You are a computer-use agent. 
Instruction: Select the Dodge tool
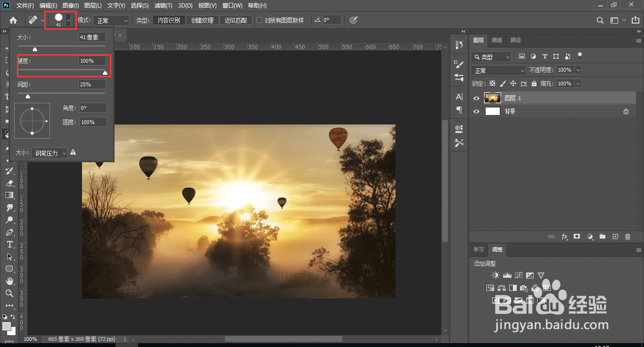[9, 220]
